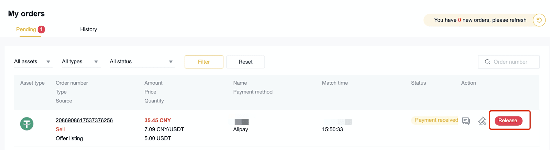Click the blurred counterparty name
The image size is (550, 150).
241,122
